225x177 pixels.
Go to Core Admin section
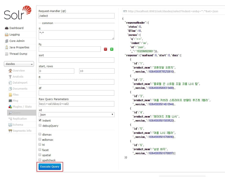pos(17,41)
